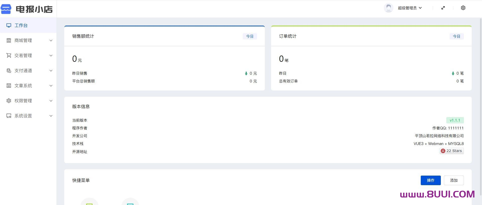Click the 权限管理 gear icon
482x205 pixels.
[9, 101]
